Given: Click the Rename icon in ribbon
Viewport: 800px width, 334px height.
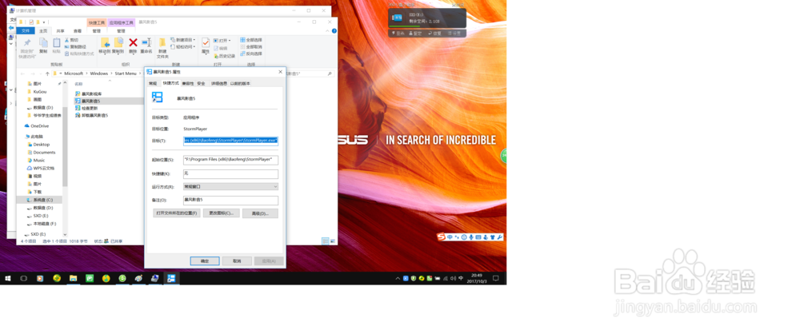Looking at the screenshot, I should coord(146,43).
